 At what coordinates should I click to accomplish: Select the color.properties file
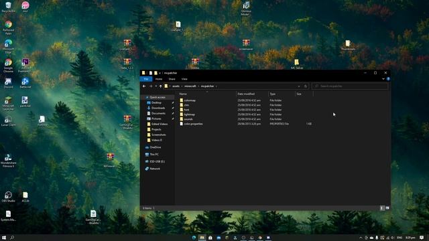click(x=193, y=124)
